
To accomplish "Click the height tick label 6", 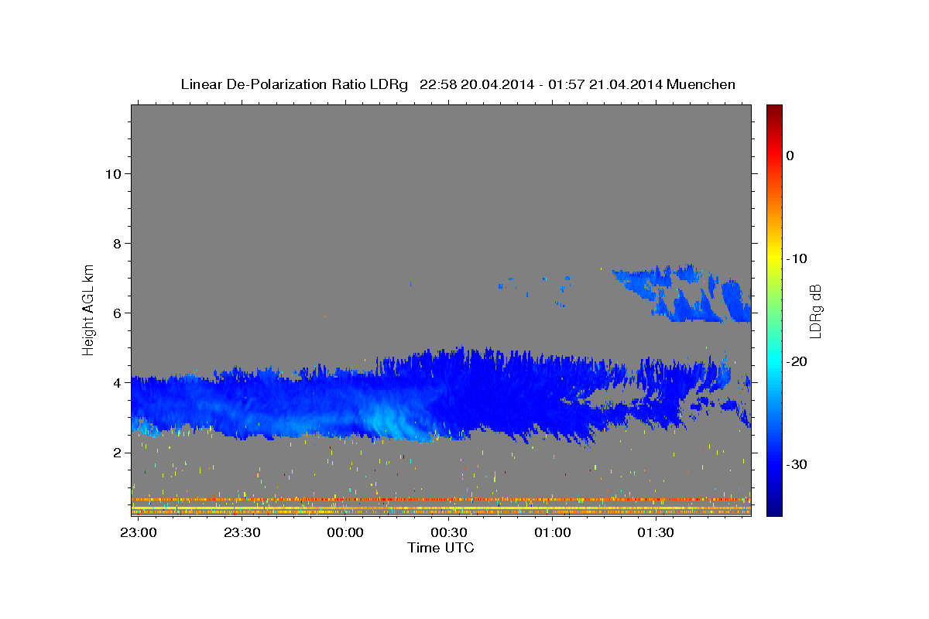I will (118, 313).
